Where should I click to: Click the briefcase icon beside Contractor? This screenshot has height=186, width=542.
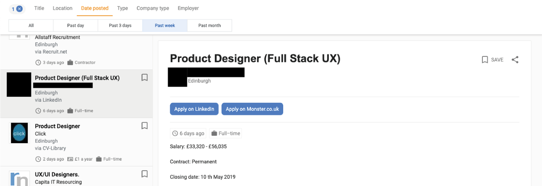click(x=70, y=62)
